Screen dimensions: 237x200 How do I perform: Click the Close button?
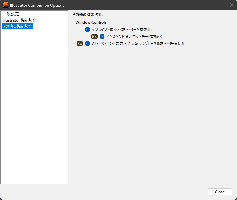click(x=220, y=192)
